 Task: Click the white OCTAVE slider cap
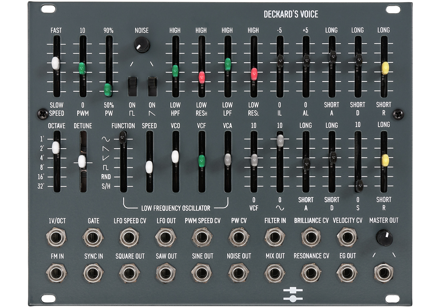(x=56, y=148)
